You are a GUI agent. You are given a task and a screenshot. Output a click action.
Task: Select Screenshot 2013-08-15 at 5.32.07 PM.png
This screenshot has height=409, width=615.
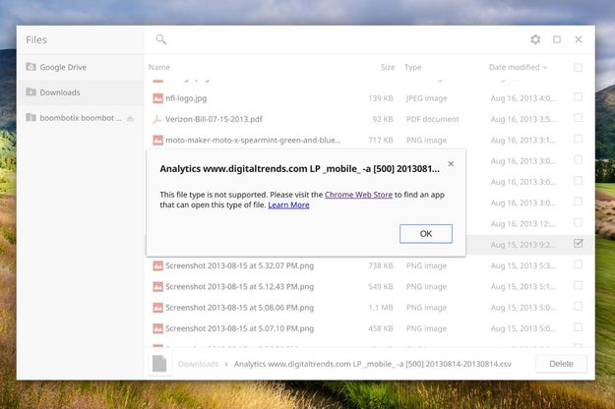coord(240,265)
